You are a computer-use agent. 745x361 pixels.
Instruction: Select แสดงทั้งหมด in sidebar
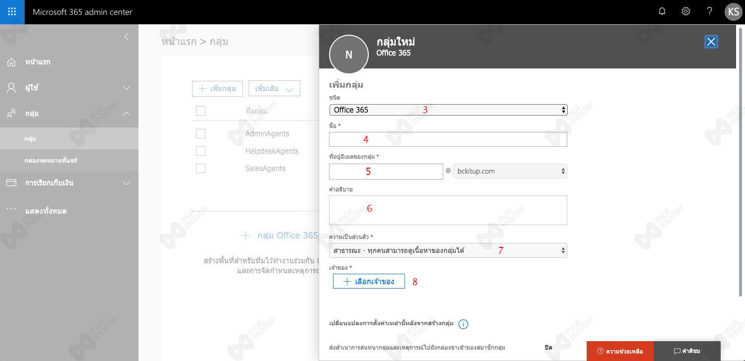46,211
